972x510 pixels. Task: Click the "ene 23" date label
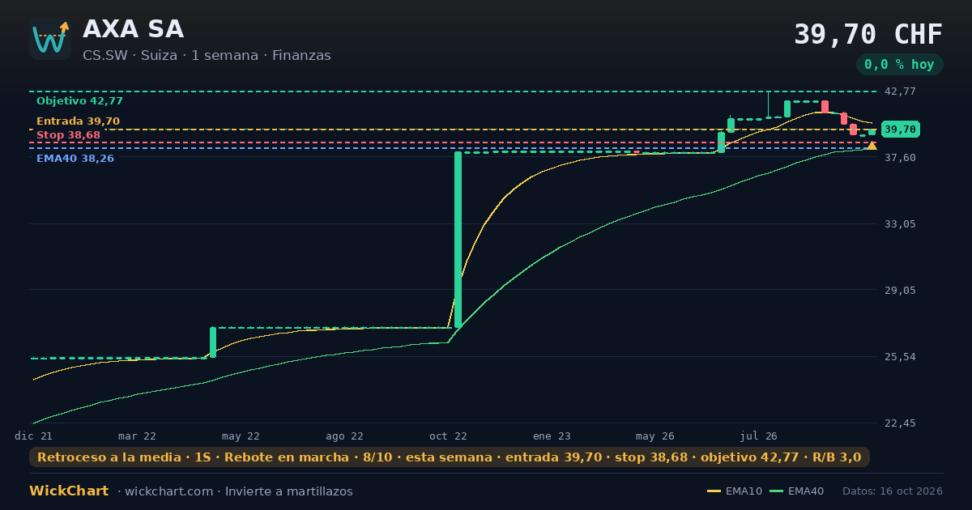click(x=552, y=436)
